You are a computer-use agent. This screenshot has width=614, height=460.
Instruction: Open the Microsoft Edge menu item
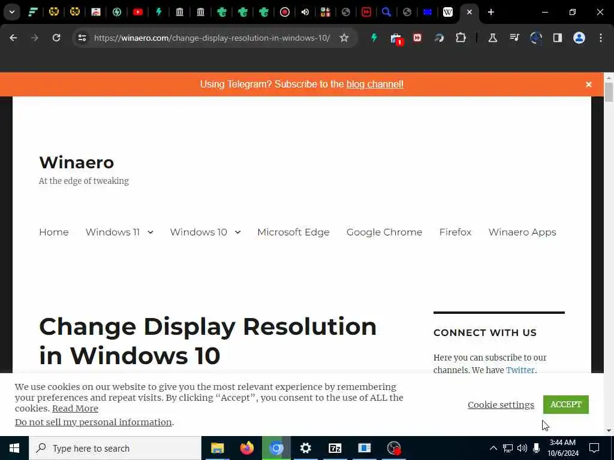tap(293, 232)
